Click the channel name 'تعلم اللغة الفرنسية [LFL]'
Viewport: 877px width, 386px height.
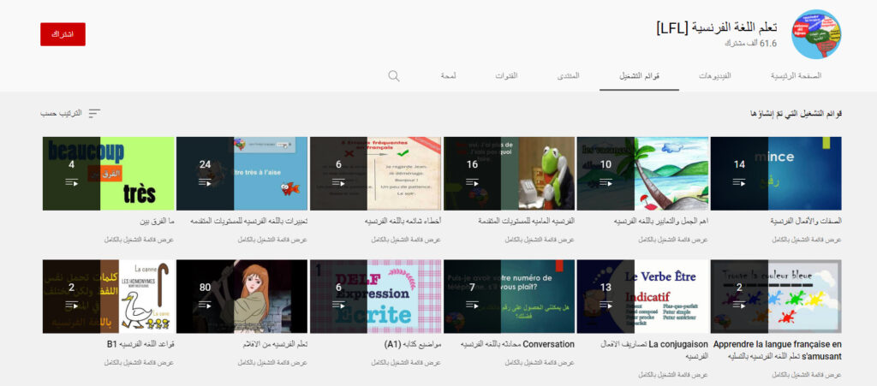coord(717,28)
